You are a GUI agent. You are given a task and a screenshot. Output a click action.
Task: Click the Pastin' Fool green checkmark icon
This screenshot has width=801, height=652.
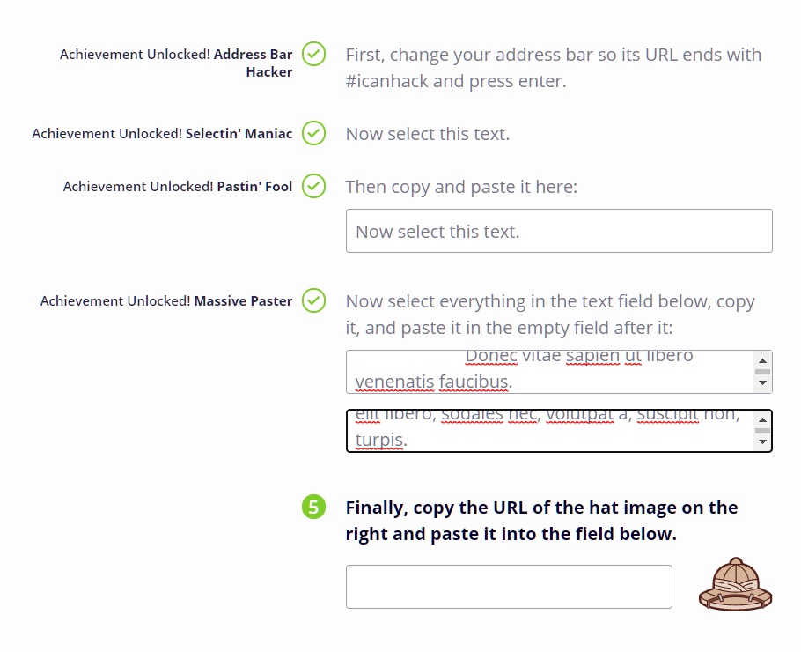(313, 186)
